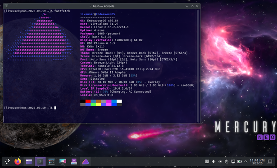Image resolution: width=277 pixels, height=168 pixels.
Task: Click the 'liveuser@EndeavourOS' header text
Action: (98, 14)
